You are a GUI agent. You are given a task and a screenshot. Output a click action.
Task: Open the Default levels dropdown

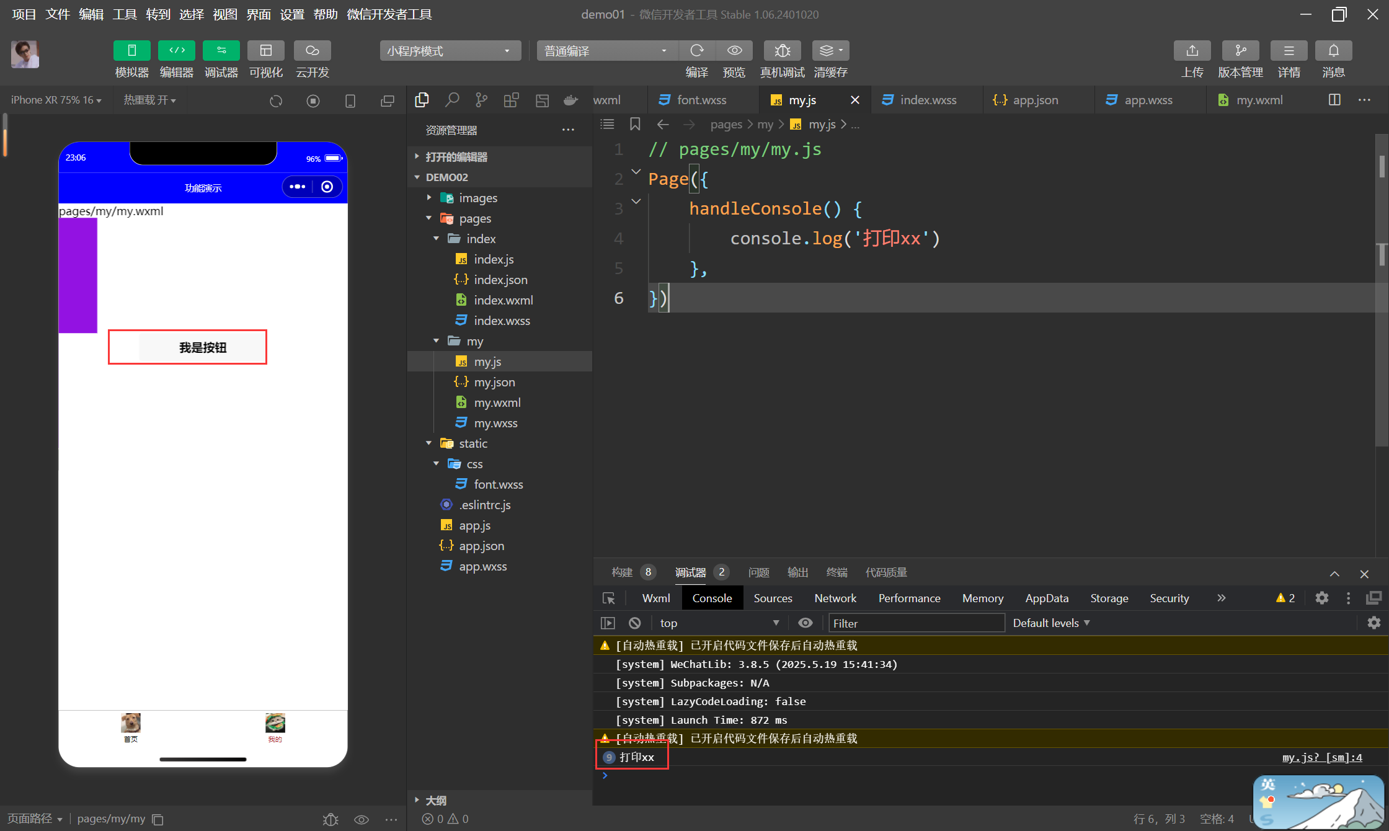point(1050,623)
